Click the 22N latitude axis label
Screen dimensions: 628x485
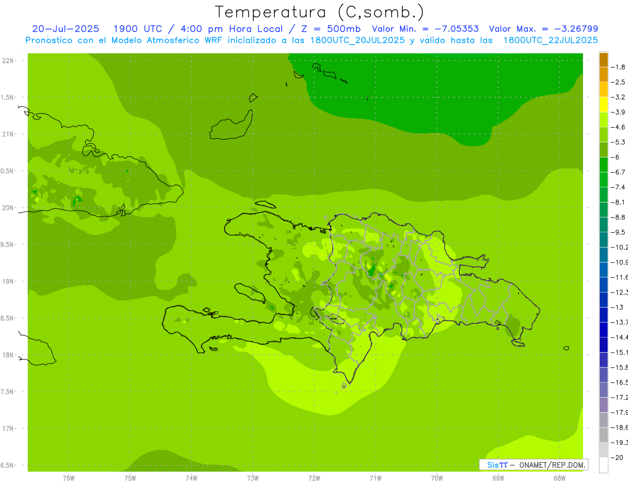8,60
